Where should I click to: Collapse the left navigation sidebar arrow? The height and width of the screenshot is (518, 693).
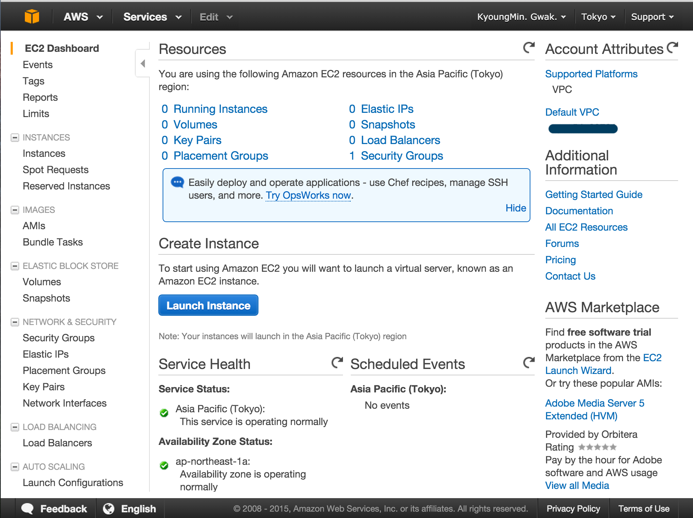(x=143, y=64)
